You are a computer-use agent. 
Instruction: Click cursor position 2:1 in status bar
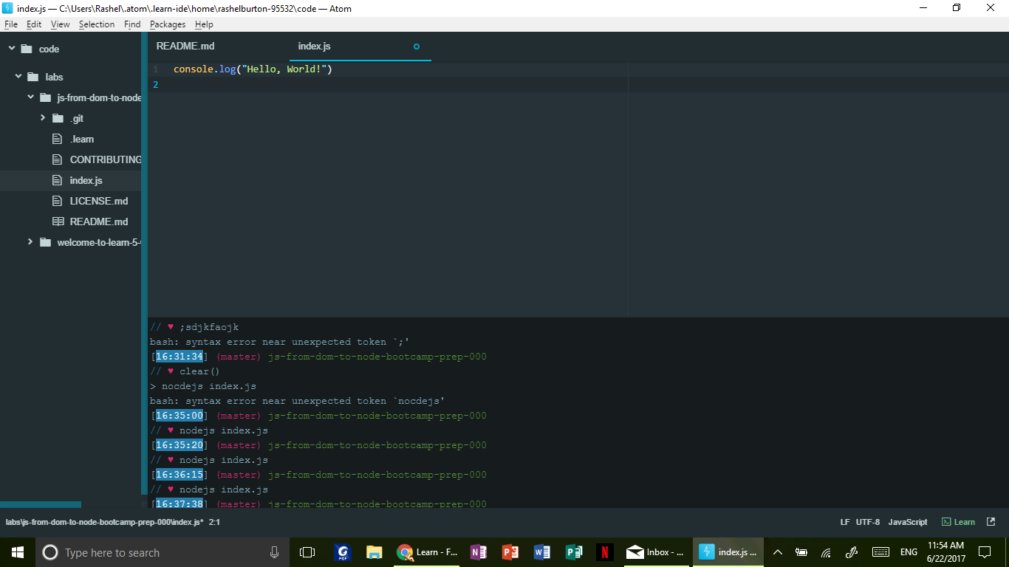point(214,522)
